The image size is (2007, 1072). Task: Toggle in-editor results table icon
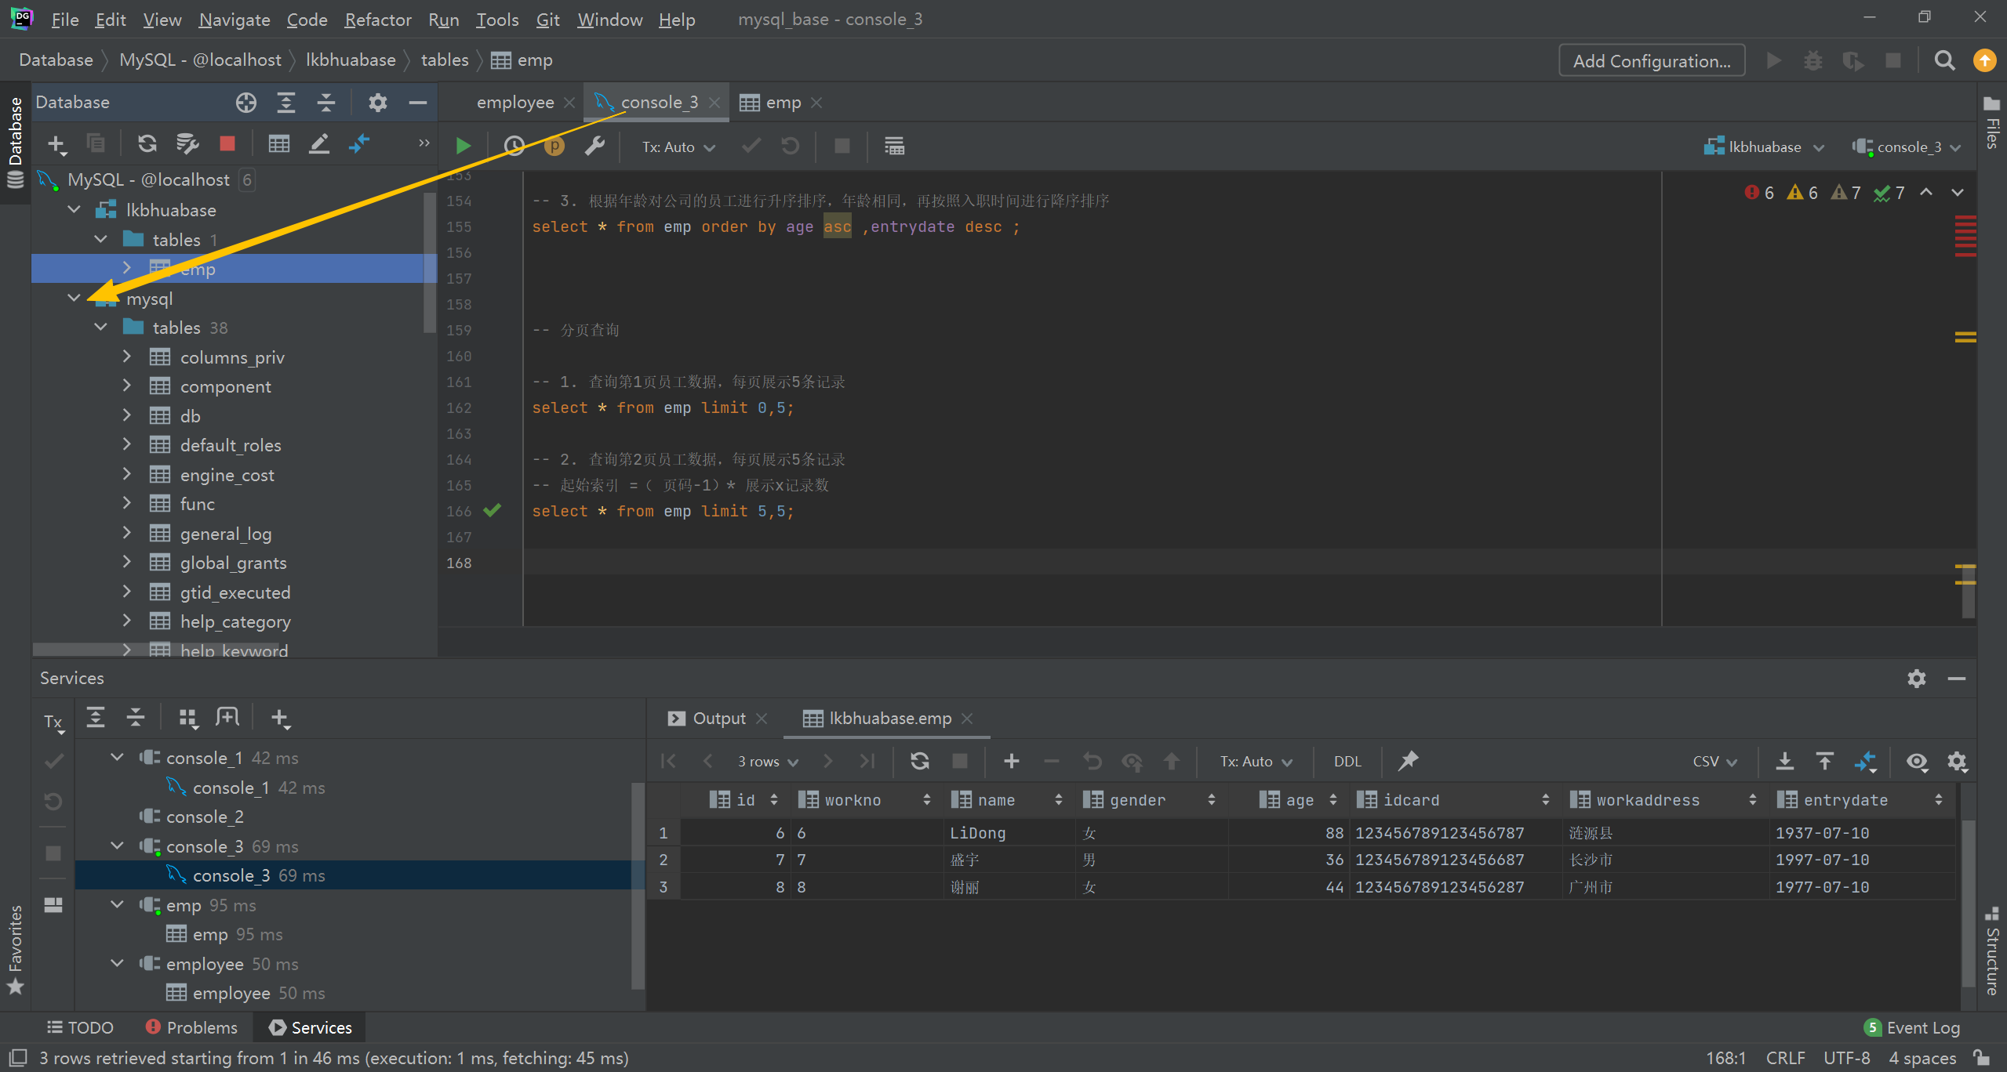894,147
